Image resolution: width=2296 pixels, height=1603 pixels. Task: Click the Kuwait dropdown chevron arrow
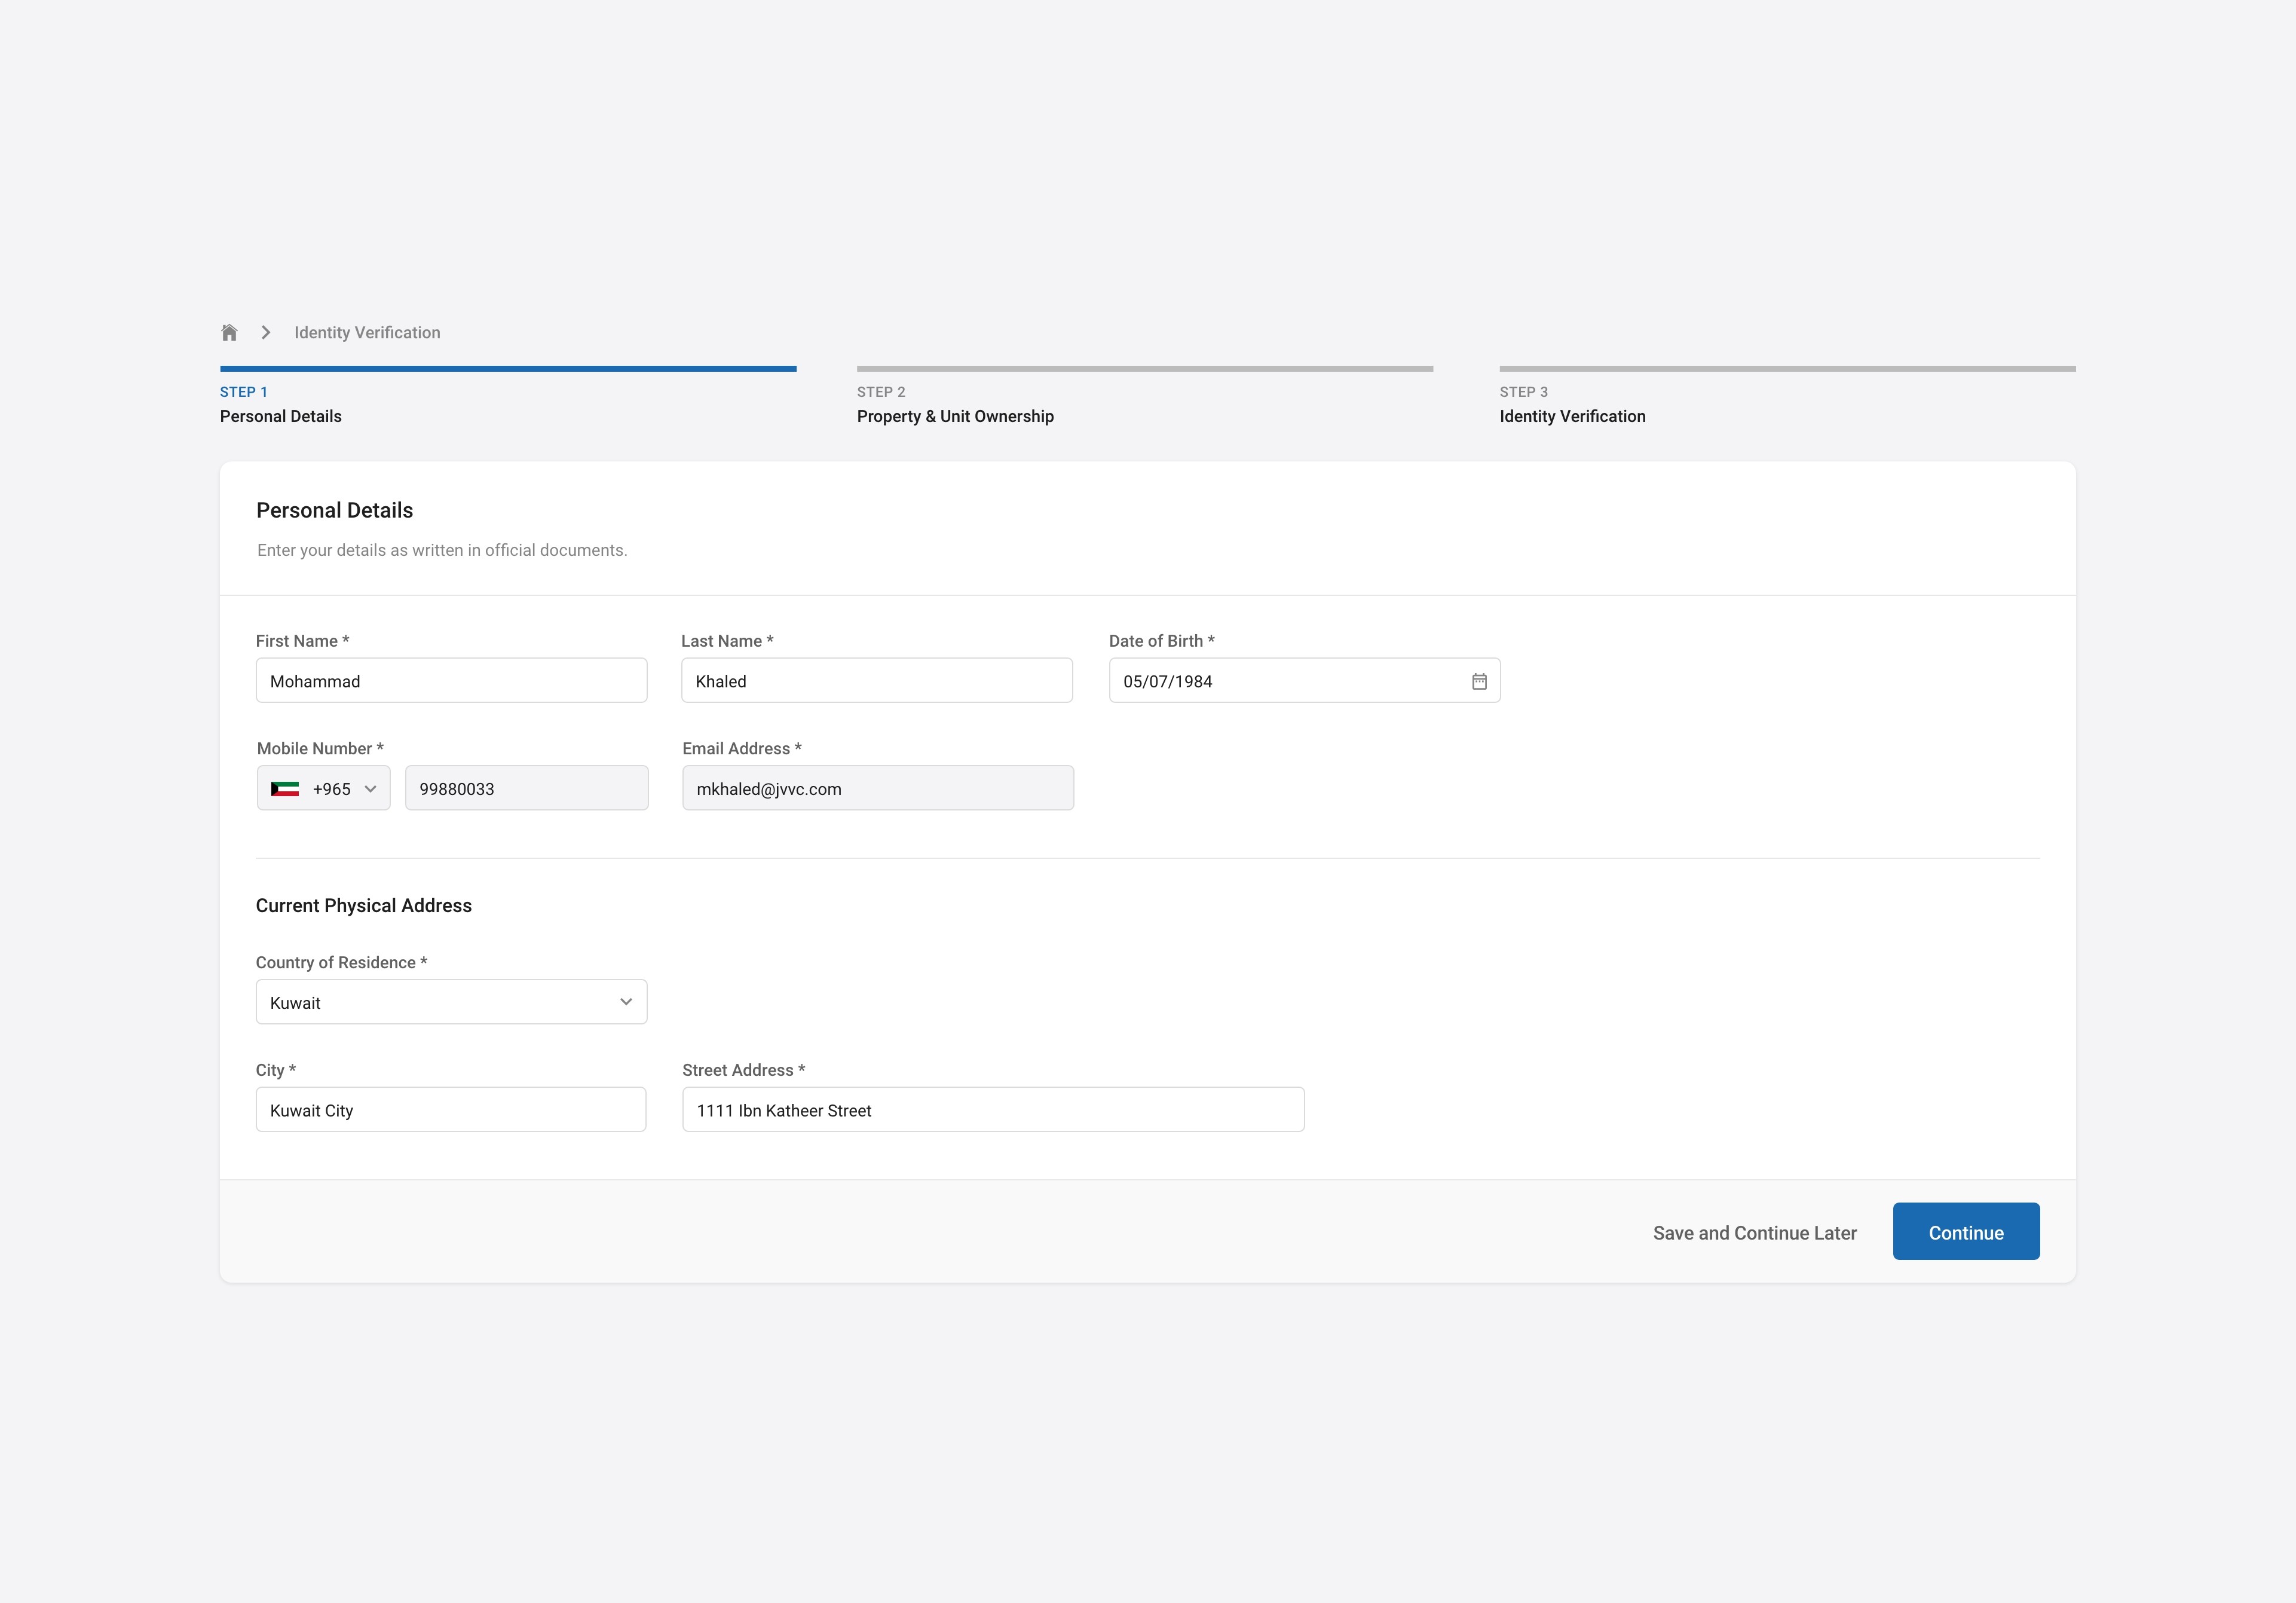coord(626,1002)
